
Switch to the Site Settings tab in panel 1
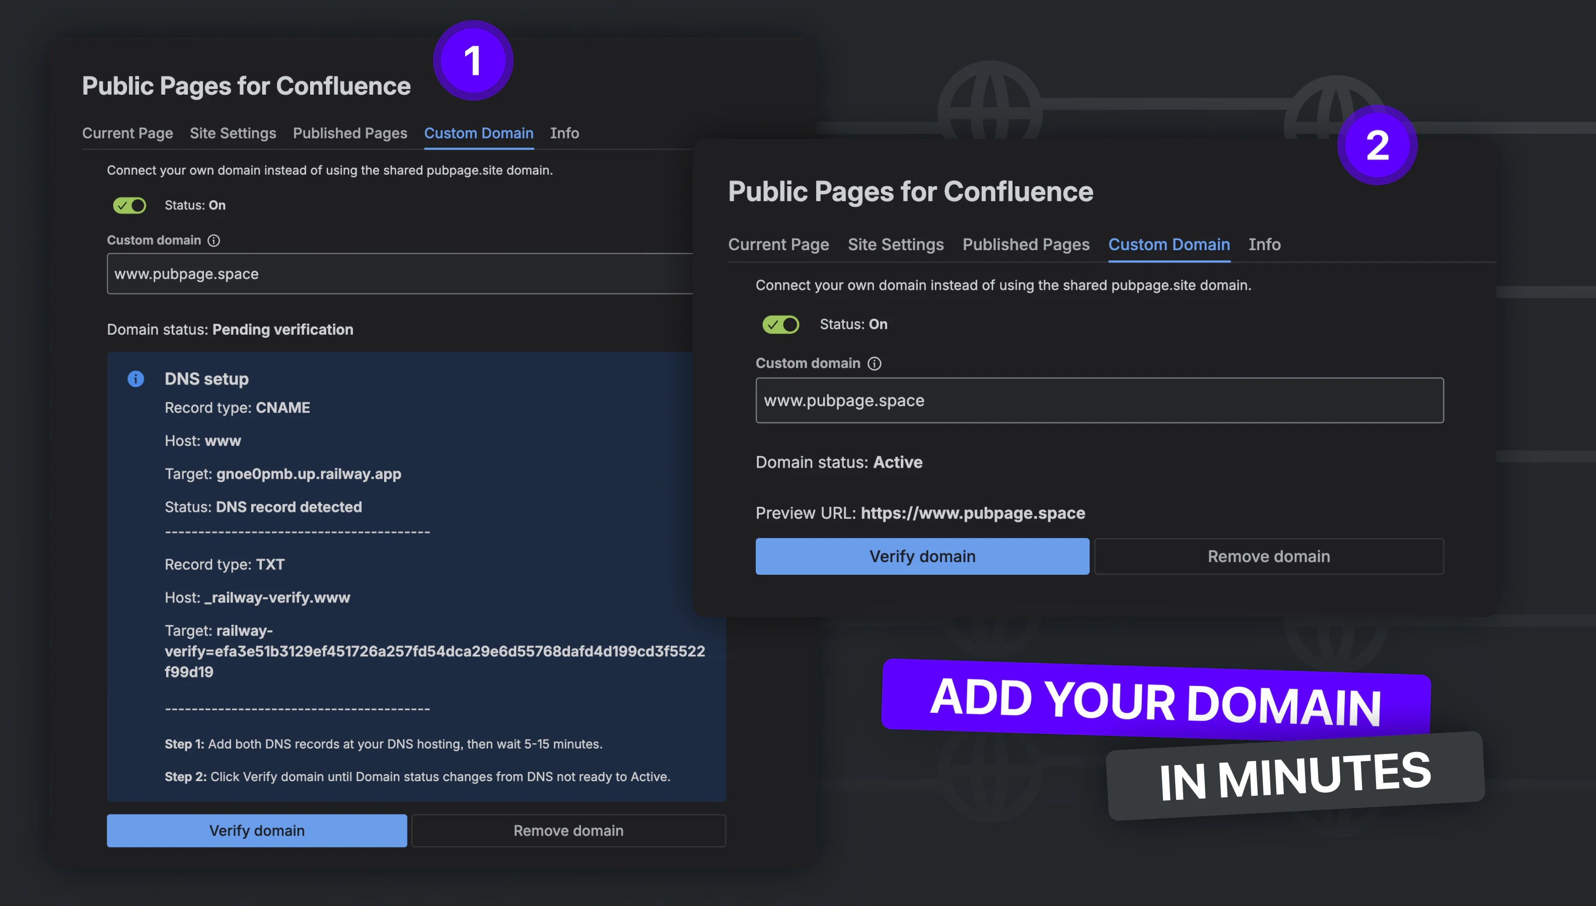[233, 133]
